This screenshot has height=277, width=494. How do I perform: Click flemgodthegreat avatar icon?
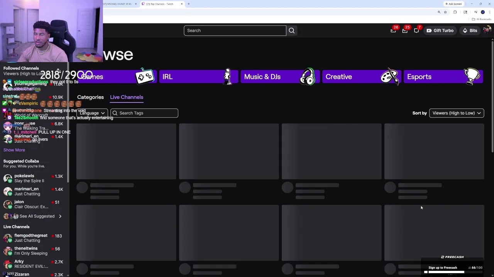pyautogui.click(x=8, y=238)
